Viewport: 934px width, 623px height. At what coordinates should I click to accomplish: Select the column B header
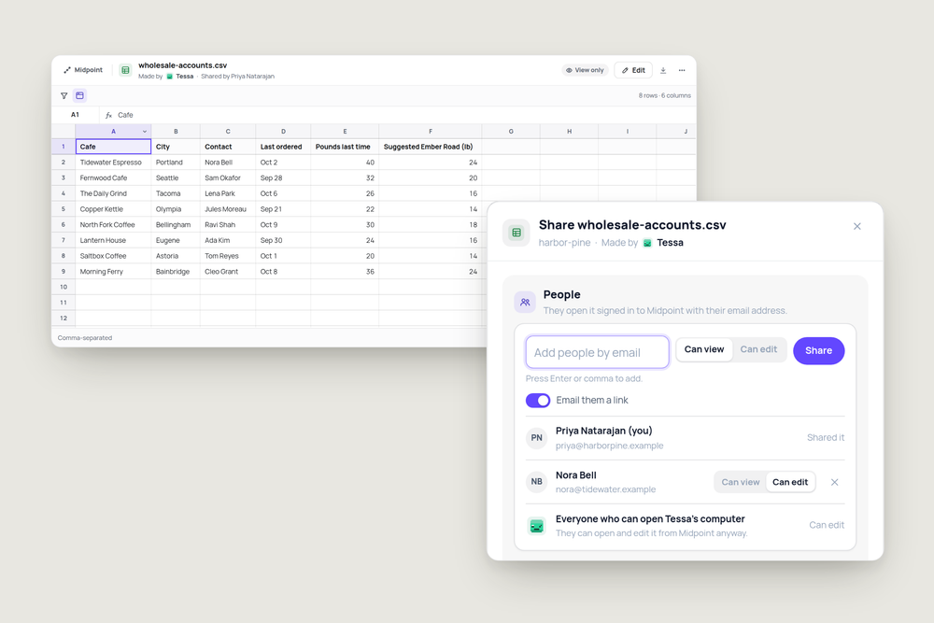point(176,132)
